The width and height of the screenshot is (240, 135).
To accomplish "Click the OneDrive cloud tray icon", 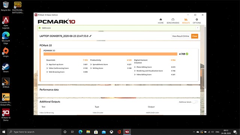I will point(198,132).
